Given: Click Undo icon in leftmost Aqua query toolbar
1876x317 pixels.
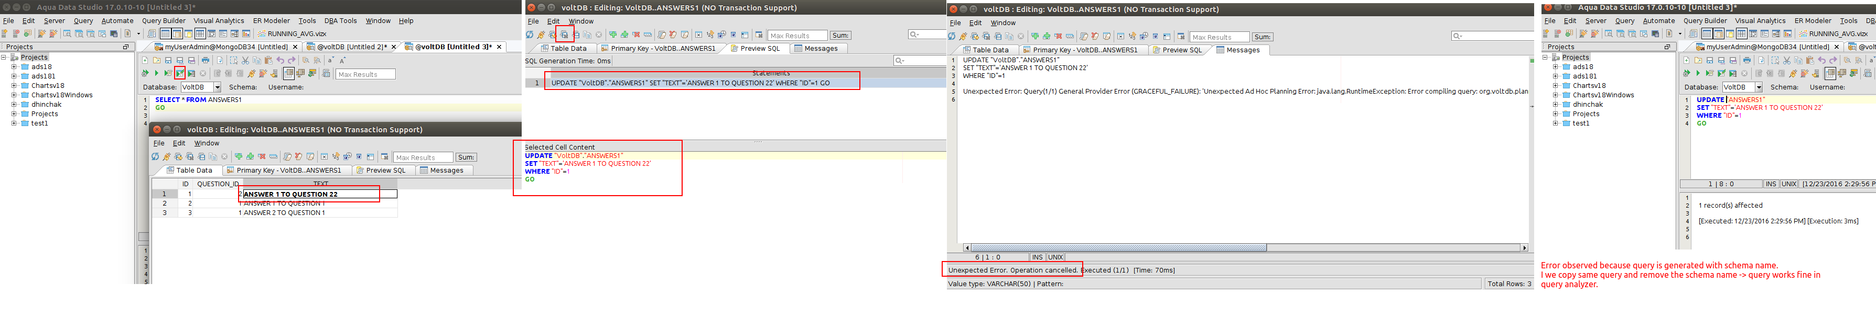Looking at the screenshot, I should click(x=281, y=60).
